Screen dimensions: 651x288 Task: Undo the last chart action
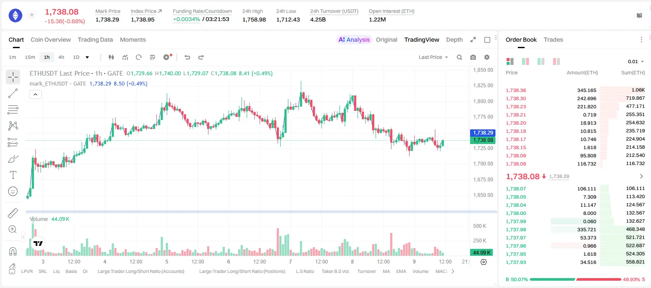point(187,57)
